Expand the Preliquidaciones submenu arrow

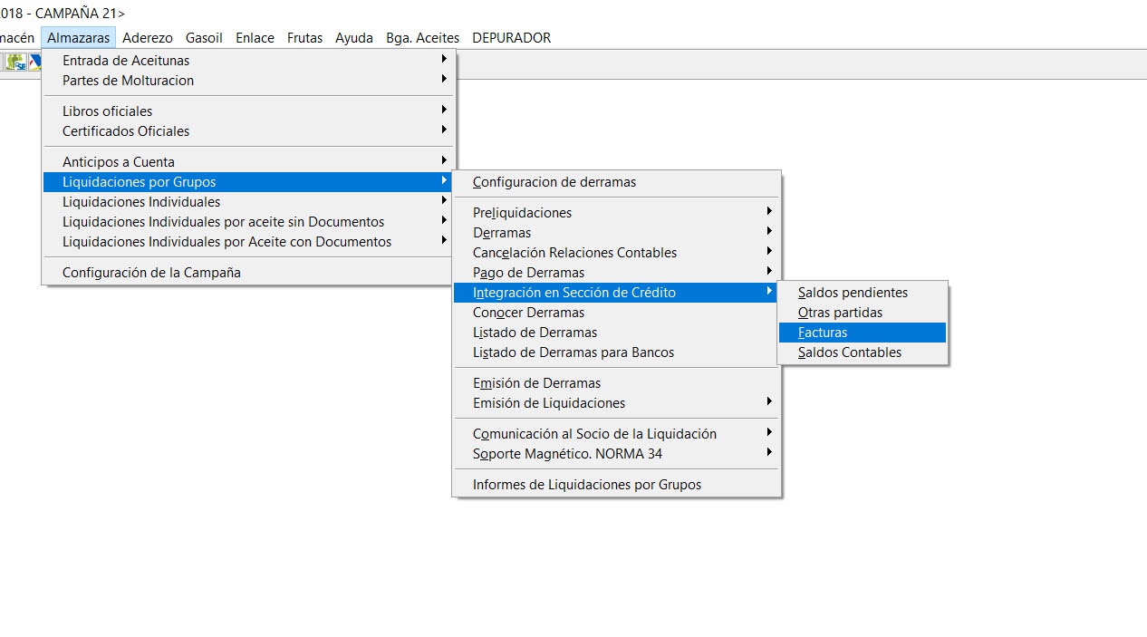click(768, 212)
